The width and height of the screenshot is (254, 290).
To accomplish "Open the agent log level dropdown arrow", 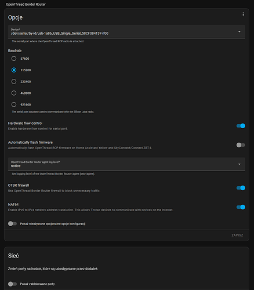I will click(240, 164).
